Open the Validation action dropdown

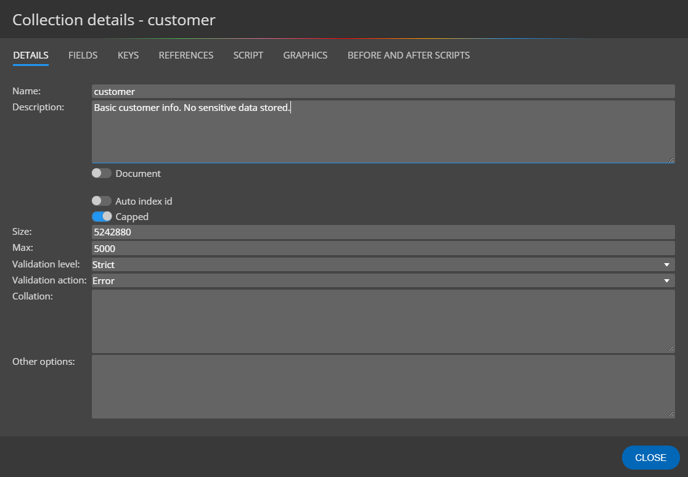[383, 281]
